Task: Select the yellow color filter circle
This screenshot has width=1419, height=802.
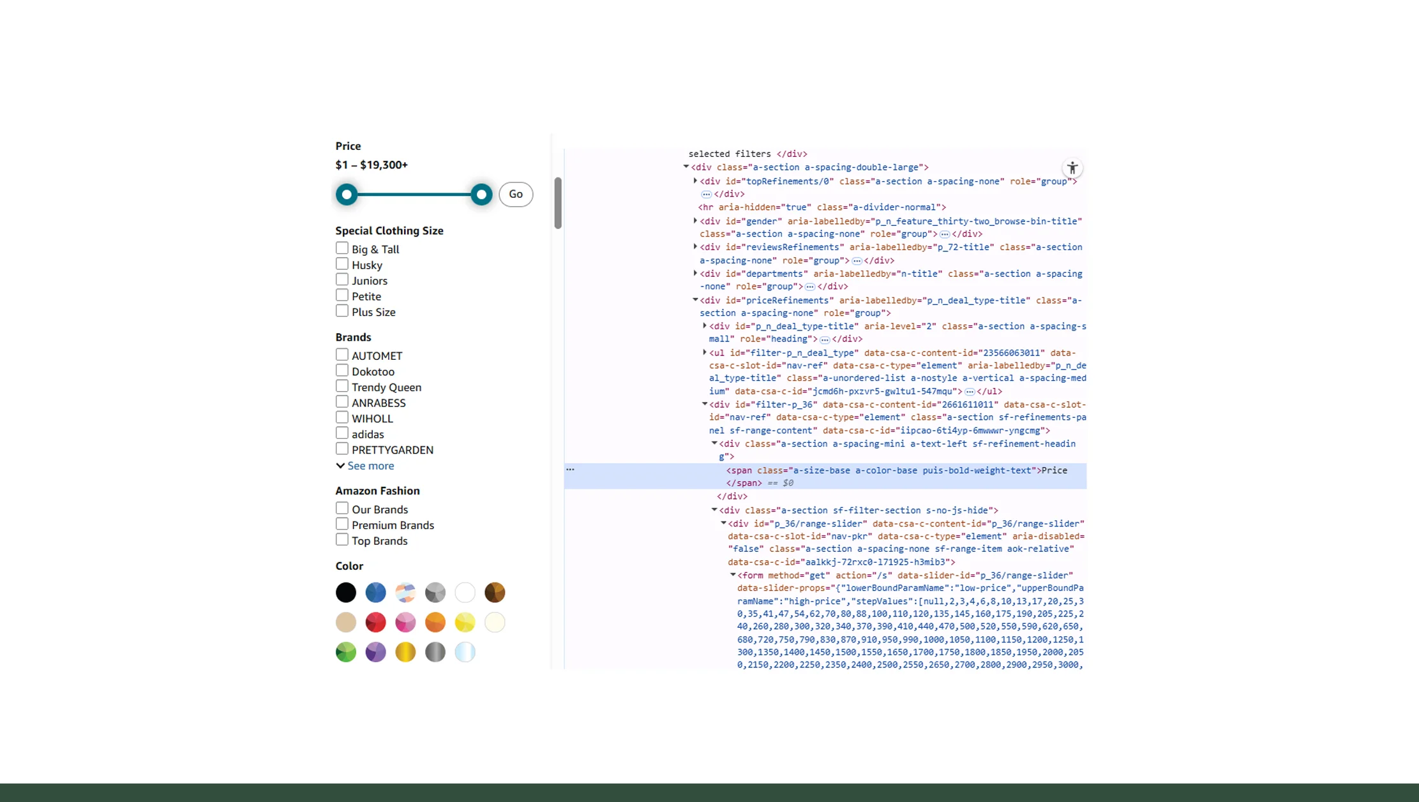Action: tap(465, 622)
